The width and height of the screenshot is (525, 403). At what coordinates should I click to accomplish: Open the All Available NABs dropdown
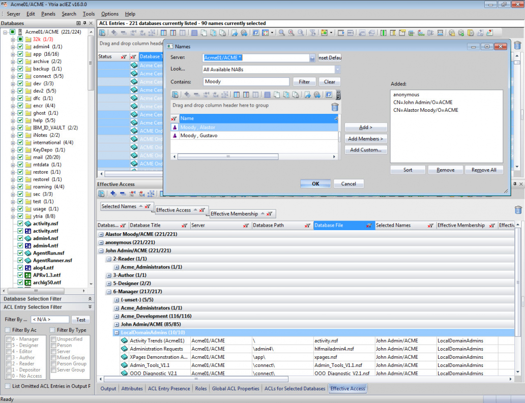[x=337, y=70]
